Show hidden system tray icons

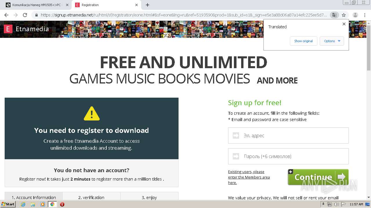point(323,204)
